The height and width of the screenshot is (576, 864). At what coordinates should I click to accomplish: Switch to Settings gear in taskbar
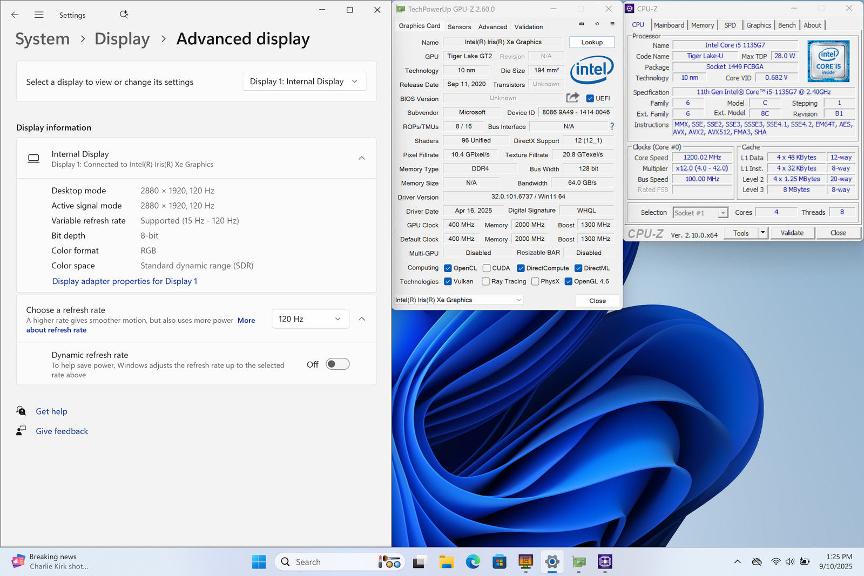[552, 562]
